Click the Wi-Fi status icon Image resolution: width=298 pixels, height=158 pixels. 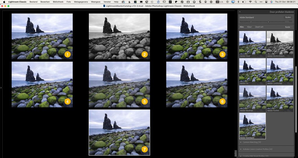(250, 2)
